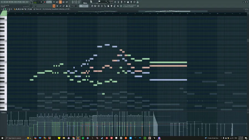Click the piano roll playback speaker tool
Screen dimensions: 249x140
[x=31, y=9]
